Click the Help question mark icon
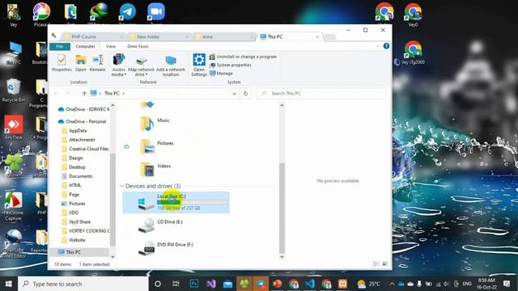 [386, 46]
